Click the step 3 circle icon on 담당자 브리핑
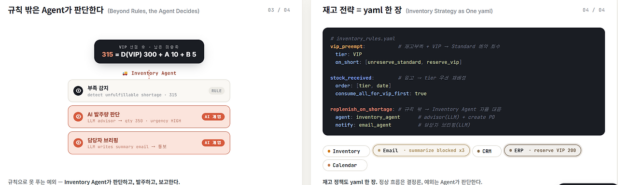The height and width of the screenshot is (185, 618). pos(78,142)
